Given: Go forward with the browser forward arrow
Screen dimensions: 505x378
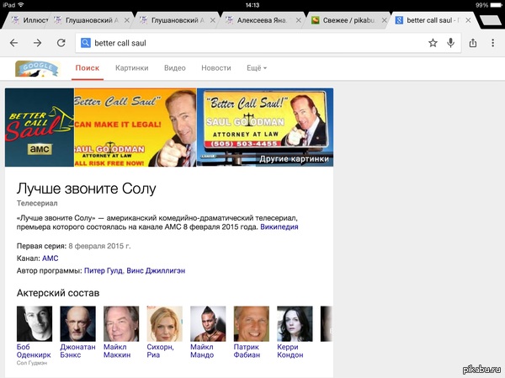Looking at the screenshot, I should point(37,43).
